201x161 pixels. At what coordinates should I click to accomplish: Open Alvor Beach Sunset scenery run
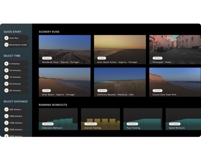[120, 50]
